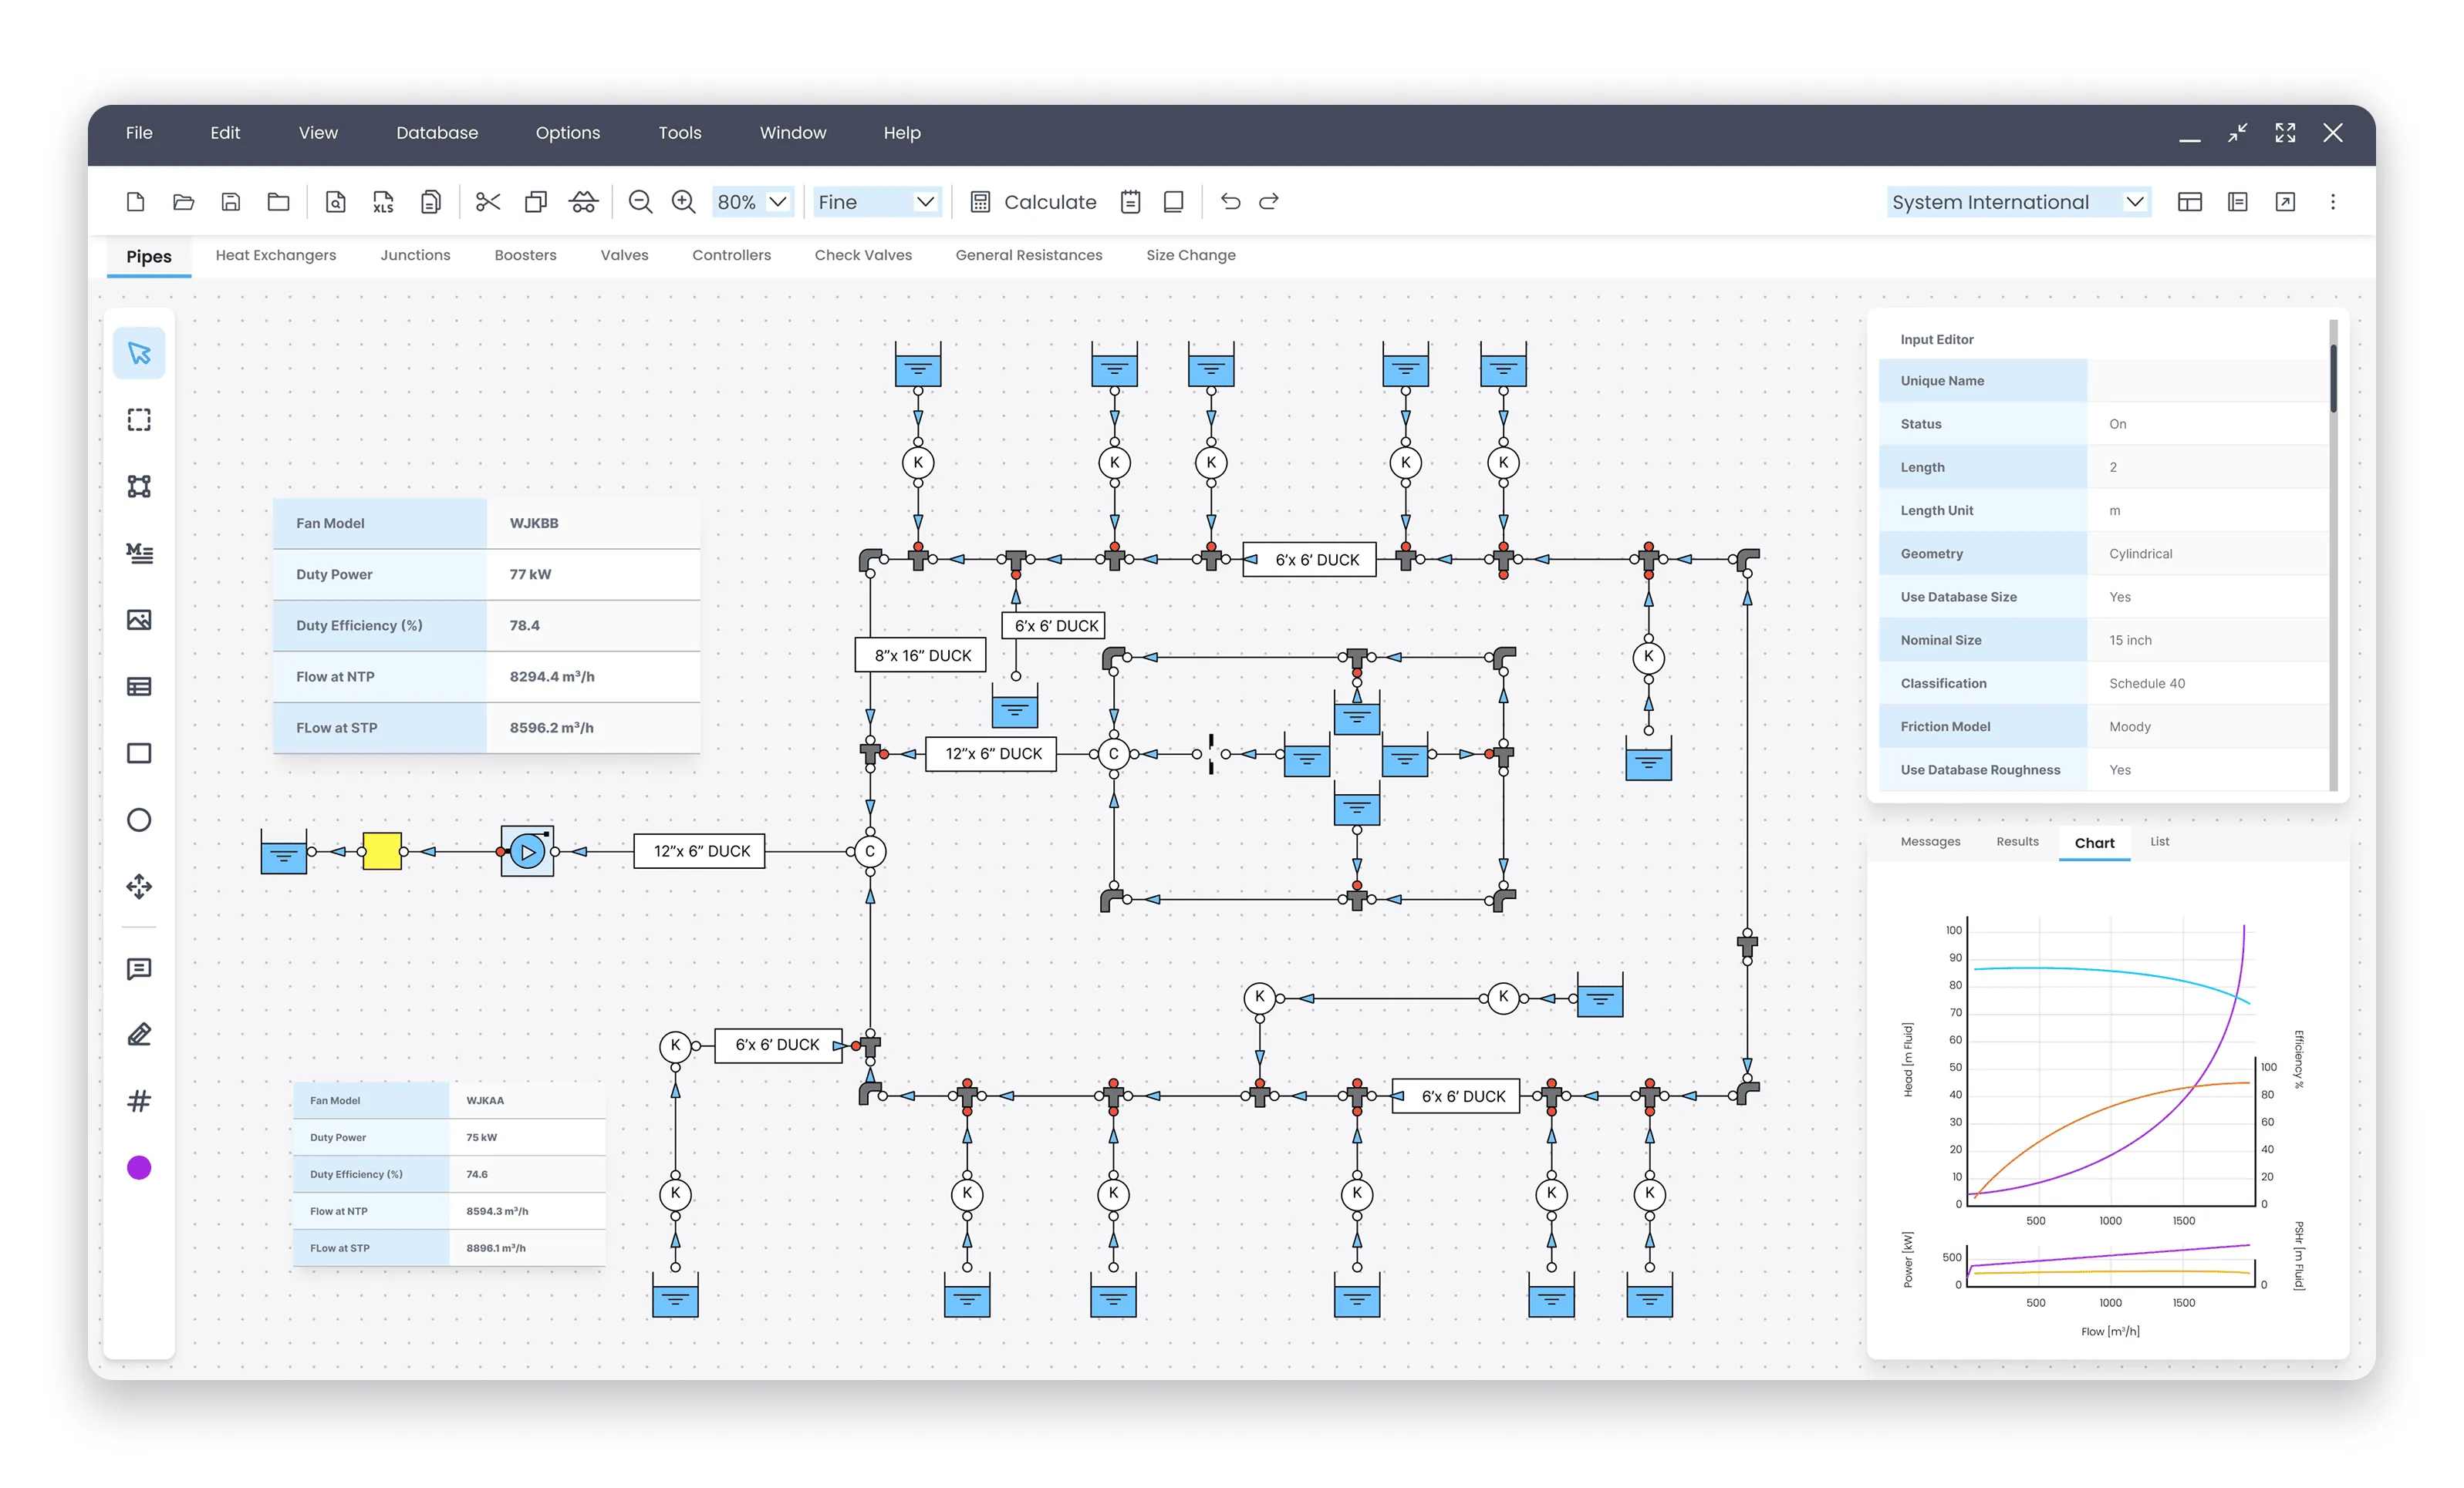Click the Length value 2 field
This screenshot has height=1488, width=2464.
pos(2207,466)
